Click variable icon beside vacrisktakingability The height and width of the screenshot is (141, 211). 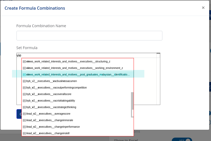(24, 101)
